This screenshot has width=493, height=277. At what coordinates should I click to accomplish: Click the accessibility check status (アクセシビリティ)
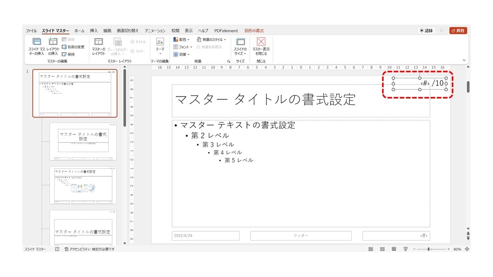pos(89,249)
